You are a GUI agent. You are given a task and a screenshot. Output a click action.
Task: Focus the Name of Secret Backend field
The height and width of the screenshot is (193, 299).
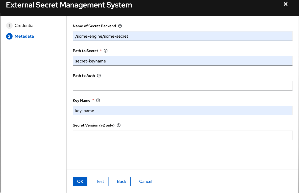pyautogui.click(x=182, y=36)
